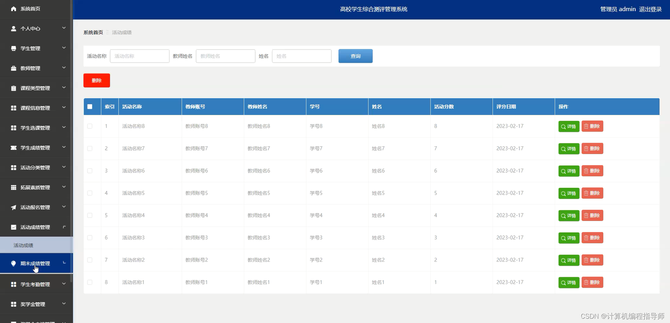Check the row with 活动名称4

point(90,215)
